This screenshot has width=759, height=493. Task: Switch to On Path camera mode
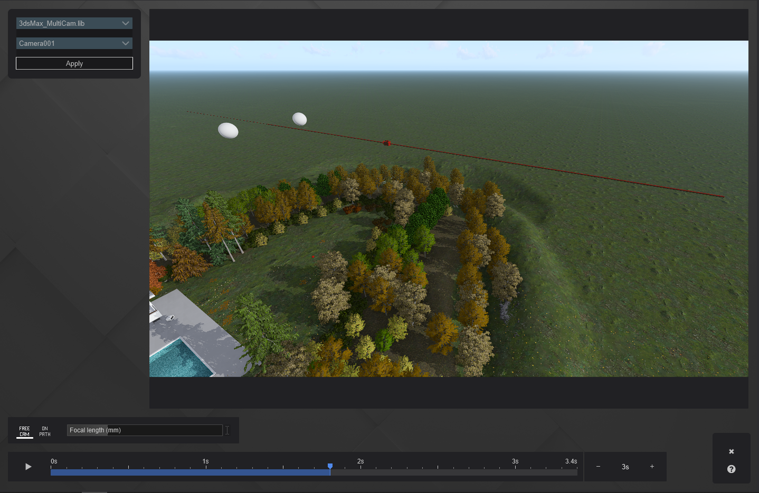pos(45,431)
